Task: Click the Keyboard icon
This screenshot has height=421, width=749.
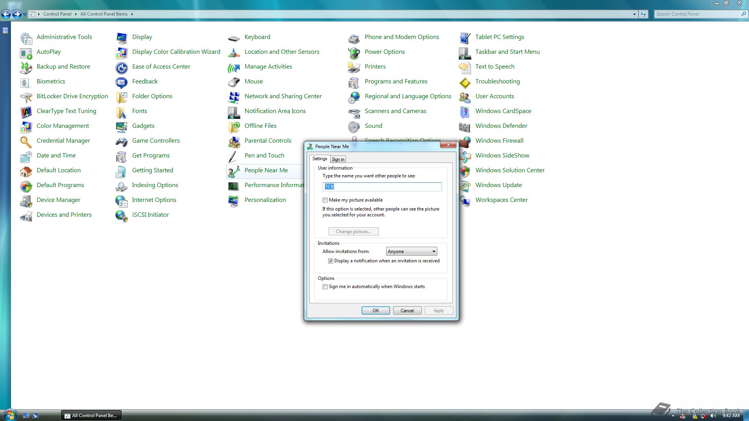Action: 234,38
